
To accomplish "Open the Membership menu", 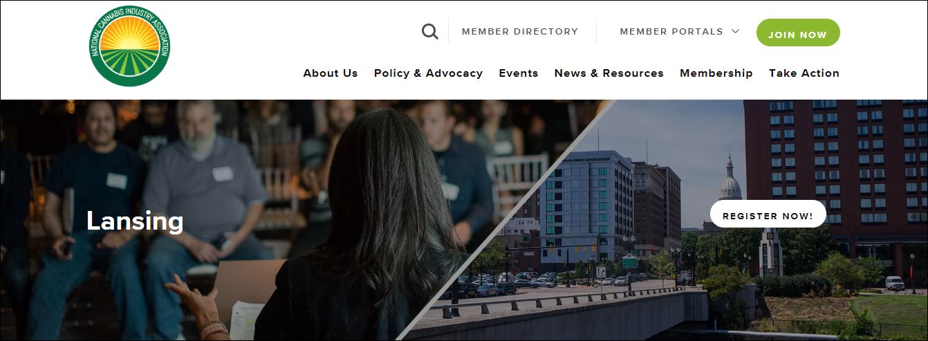I will [716, 73].
